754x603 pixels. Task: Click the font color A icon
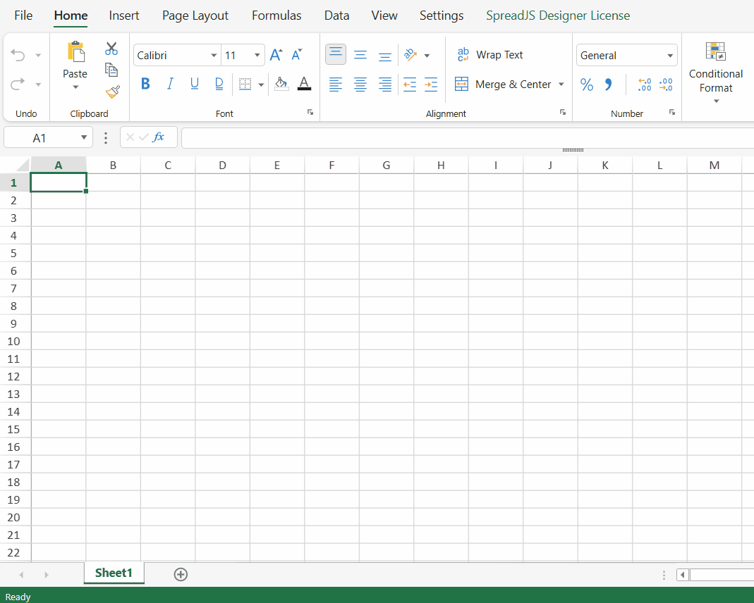pos(304,84)
